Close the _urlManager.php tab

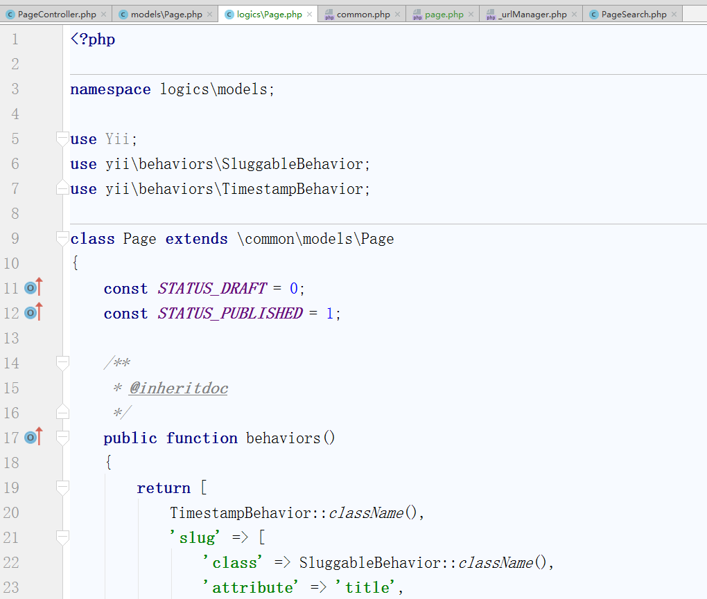coord(575,15)
